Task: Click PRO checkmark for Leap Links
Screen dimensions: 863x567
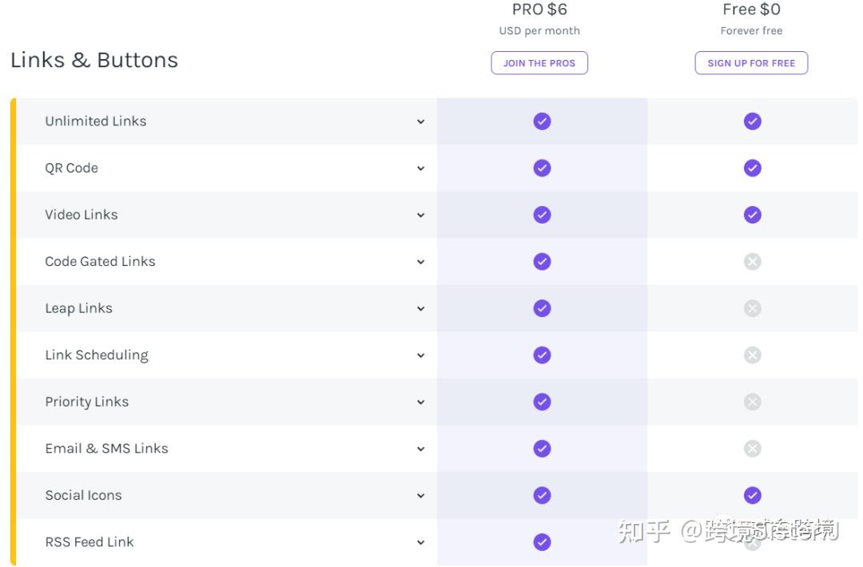Action: click(x=542, y=308)
